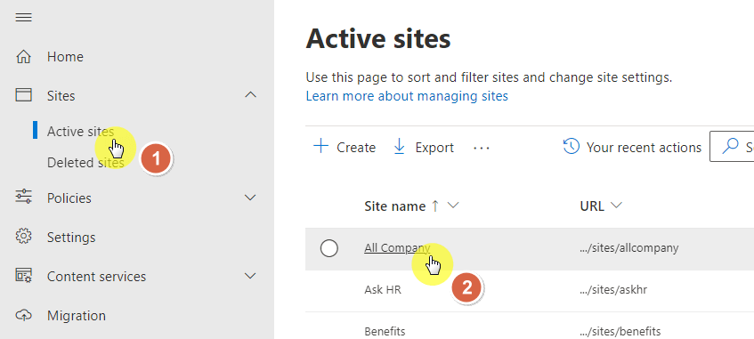Click the Content services label
This screenshot has height=339, width=754.
click(x=96, y=277)
